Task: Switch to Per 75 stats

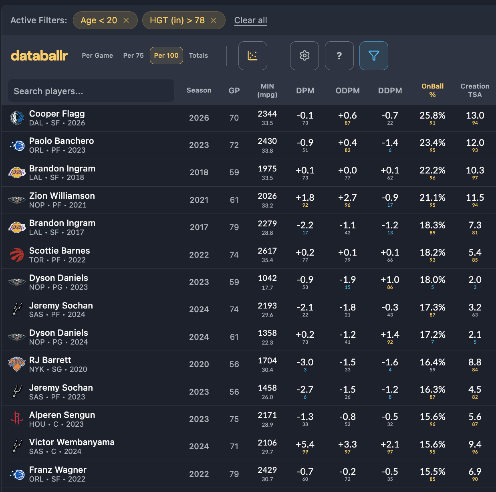Action: 133,56
